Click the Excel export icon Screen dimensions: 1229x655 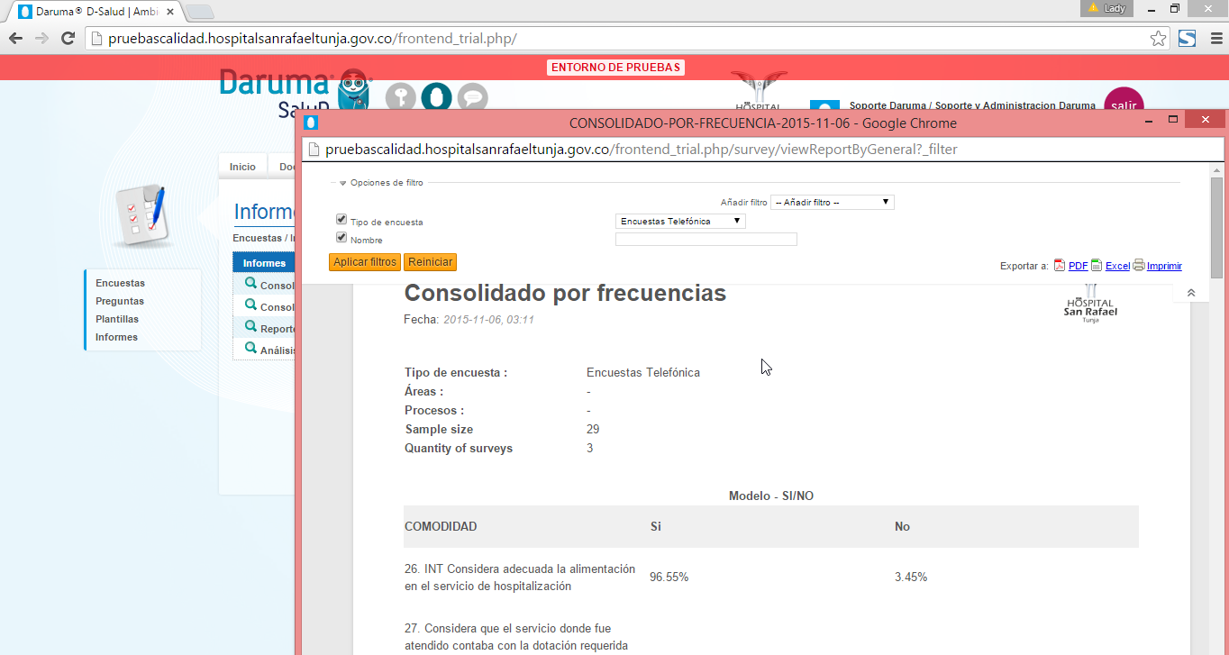[1097, 266]
